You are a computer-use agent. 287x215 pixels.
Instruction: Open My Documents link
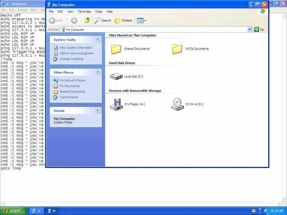(70, 86)
